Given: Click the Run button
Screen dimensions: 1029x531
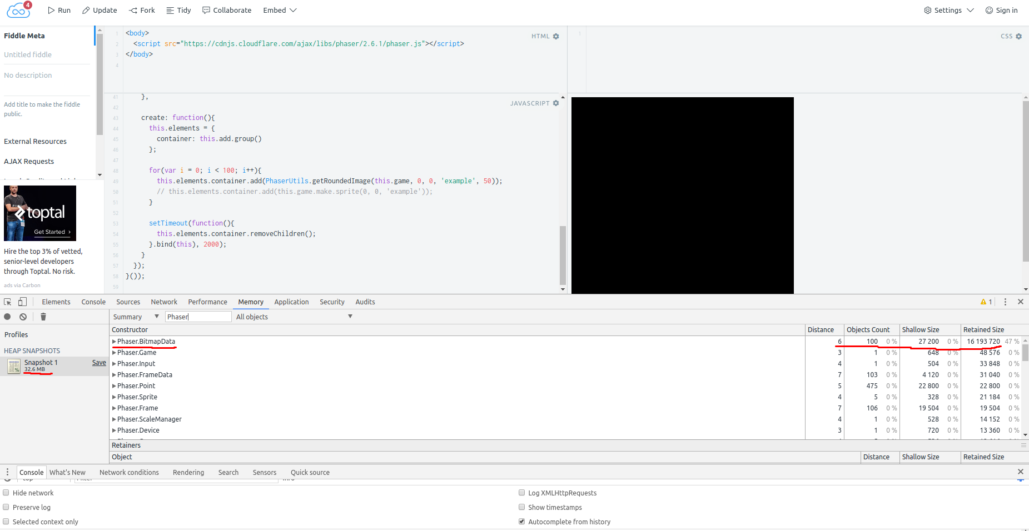Looking at the screenshot, I should [x=59, y=10].
